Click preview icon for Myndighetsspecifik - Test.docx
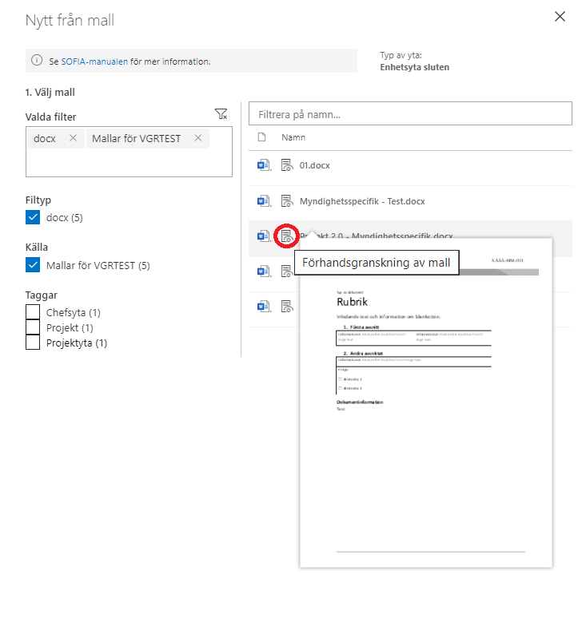This screenshot has height=626, width=578. (287, 201)
